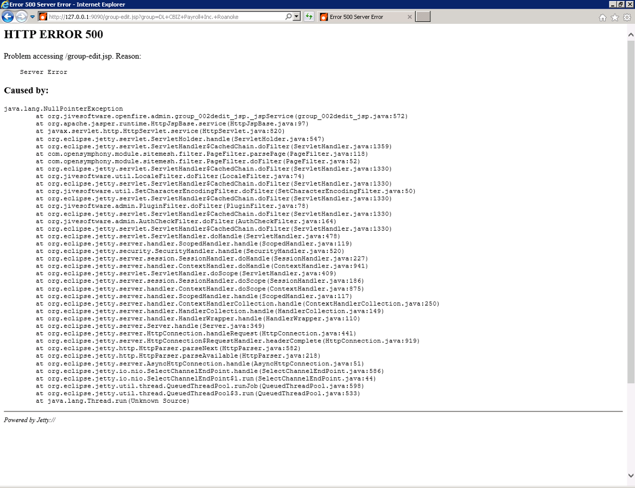Viewport: 635px width, 488px height.
Task: Click the HttpParser.parseNext stack line
Action: coord(168,348)
